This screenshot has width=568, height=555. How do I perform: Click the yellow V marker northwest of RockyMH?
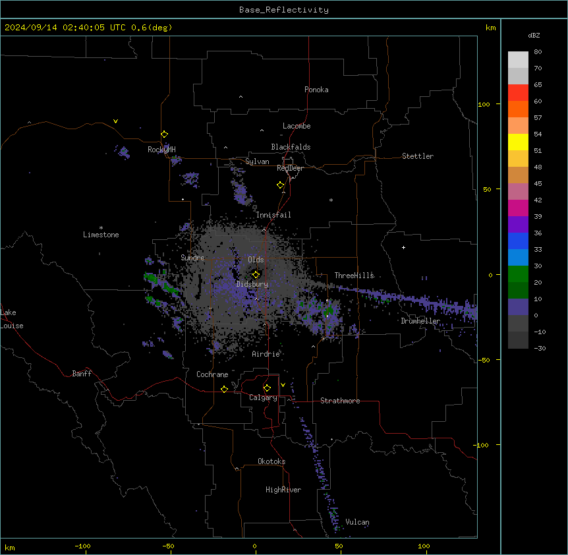(x=115, y=121)
